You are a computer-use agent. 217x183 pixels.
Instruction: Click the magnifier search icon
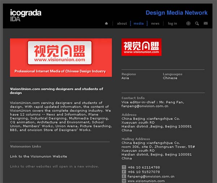pyautogui.click(x=197, y=24)
